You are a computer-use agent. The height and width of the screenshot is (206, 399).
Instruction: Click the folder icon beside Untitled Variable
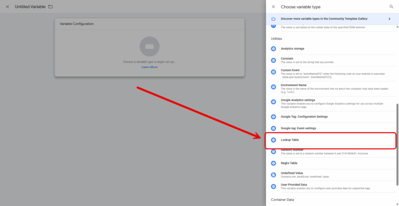point(50,7)
